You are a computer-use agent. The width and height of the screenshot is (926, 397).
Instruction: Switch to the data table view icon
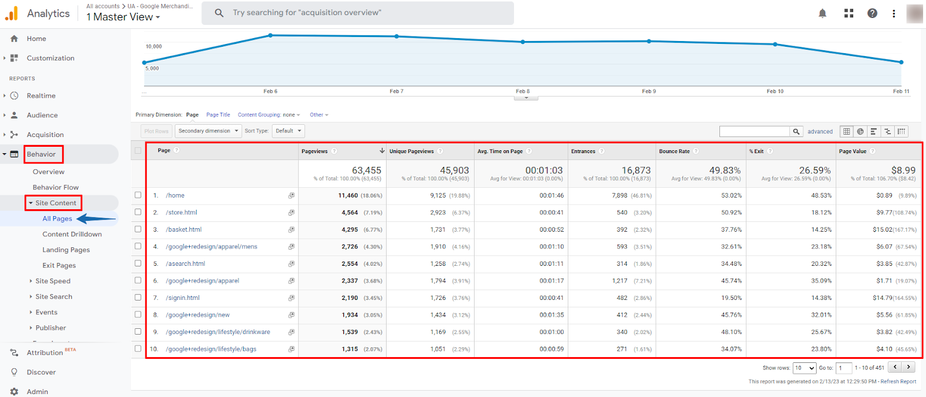[x=847, y=131]
